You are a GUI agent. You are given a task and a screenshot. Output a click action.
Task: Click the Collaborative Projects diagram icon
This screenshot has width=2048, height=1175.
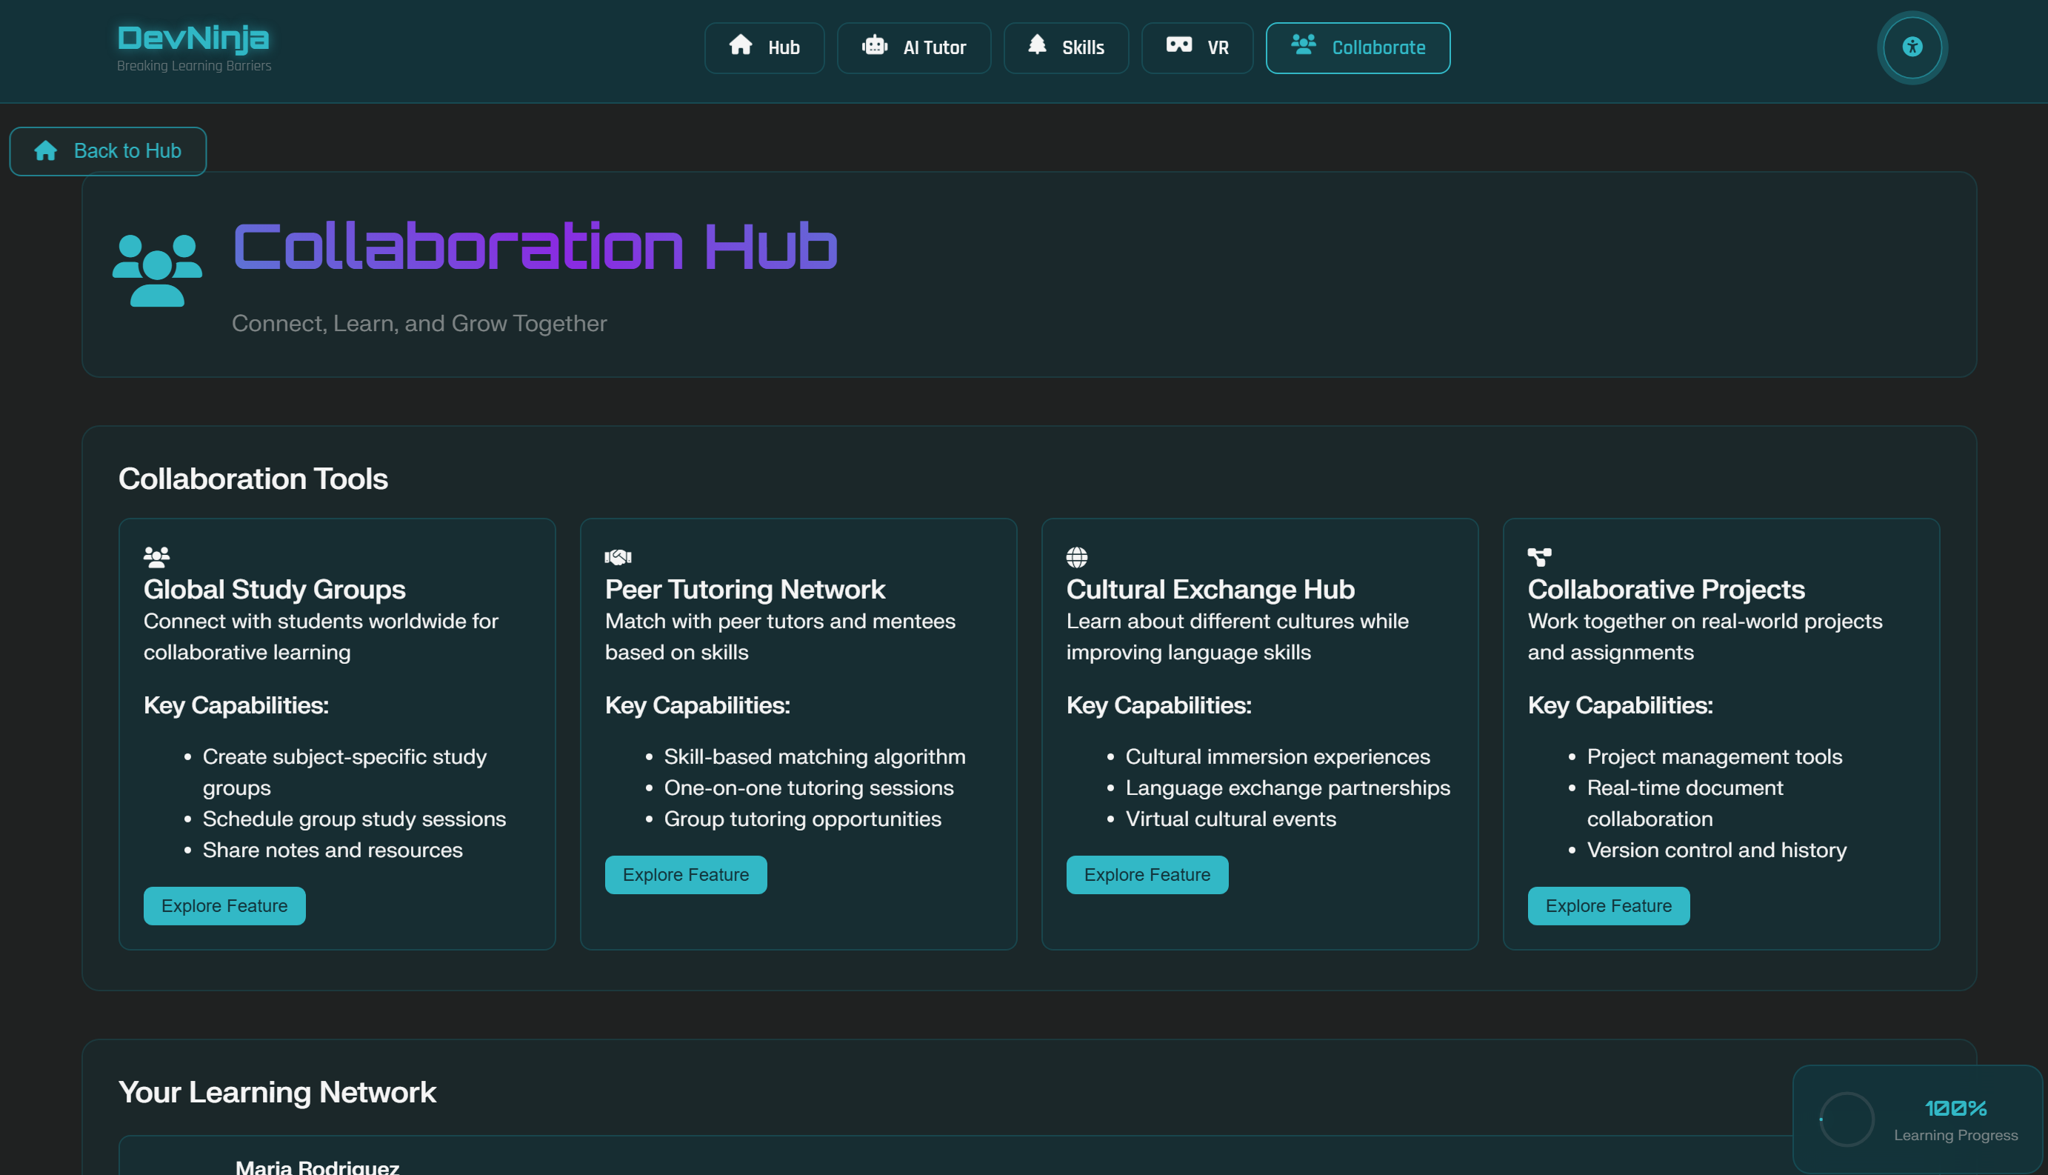[1538, 557]
